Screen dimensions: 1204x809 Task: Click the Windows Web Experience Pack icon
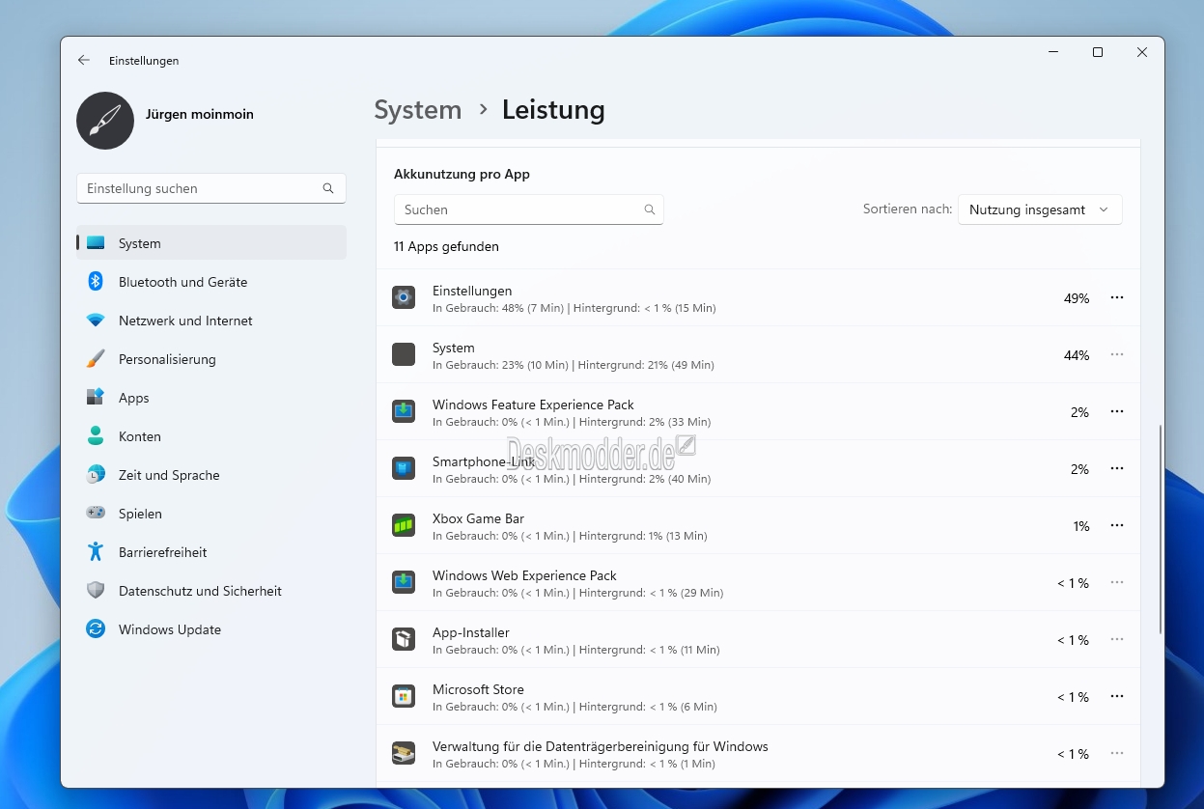click(x=404, y=582)
